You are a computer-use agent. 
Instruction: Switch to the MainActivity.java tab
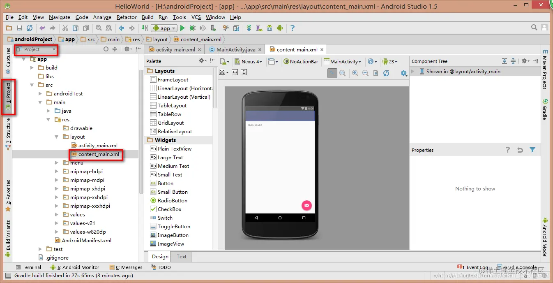tap(236, 50)
